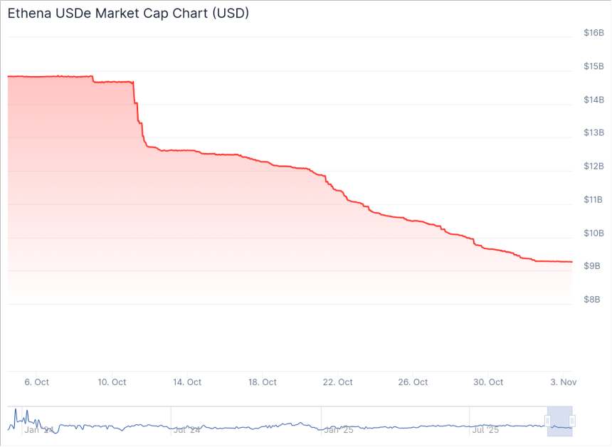
Task: Click the right handle of the range navigator
Action: (x=572, y=421)
